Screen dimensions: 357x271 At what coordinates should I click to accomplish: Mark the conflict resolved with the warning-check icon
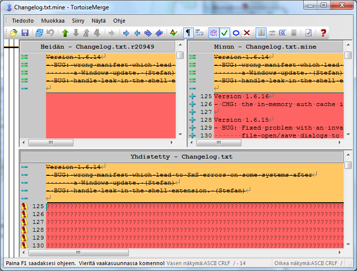click(x=174, y=33)
